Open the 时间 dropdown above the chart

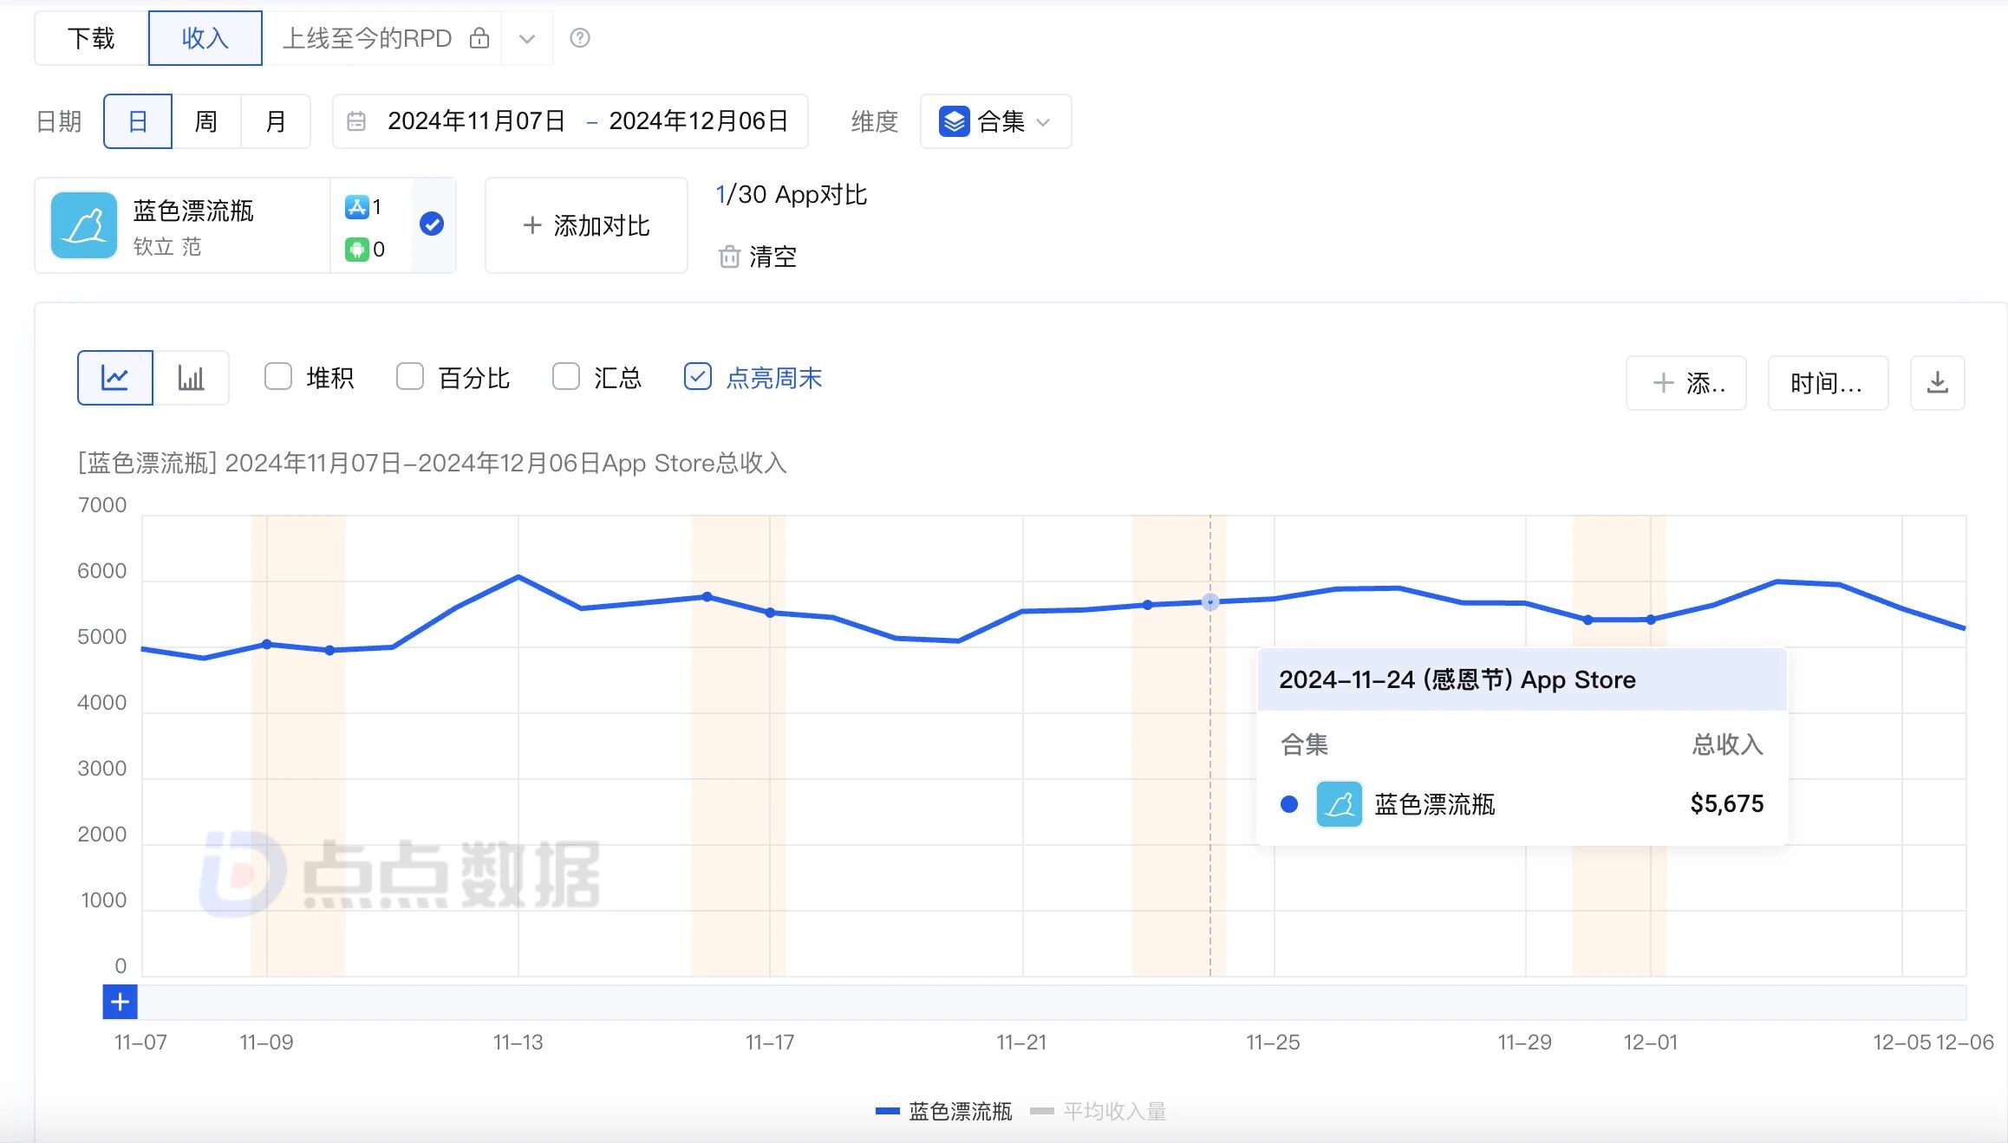(x=1828, y=382)
